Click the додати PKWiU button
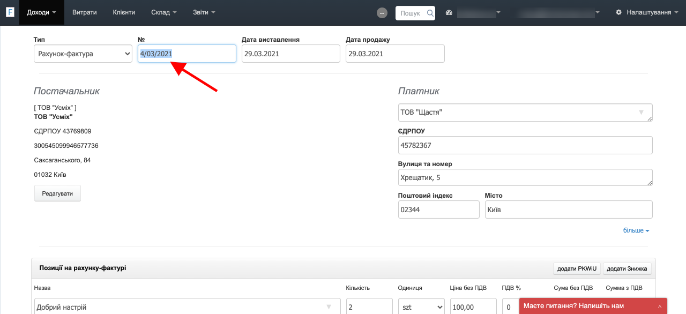Image resolution: width=686 pixels, height=314 pixels. pyautogui.click(x=577, y=268)
